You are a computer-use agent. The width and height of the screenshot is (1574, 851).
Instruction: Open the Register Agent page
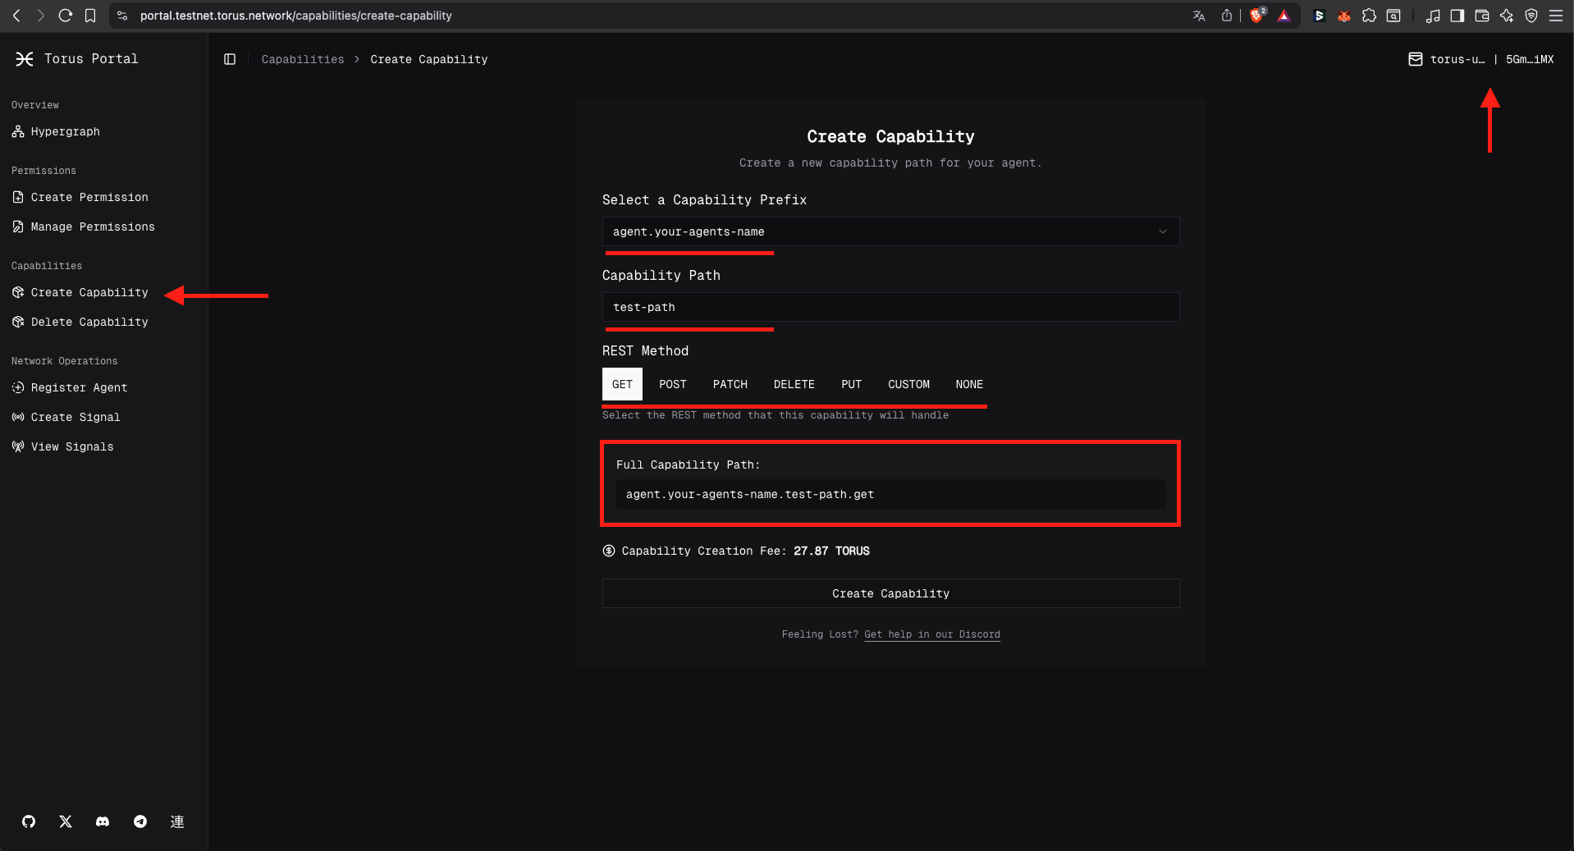[x=79, y=387]
